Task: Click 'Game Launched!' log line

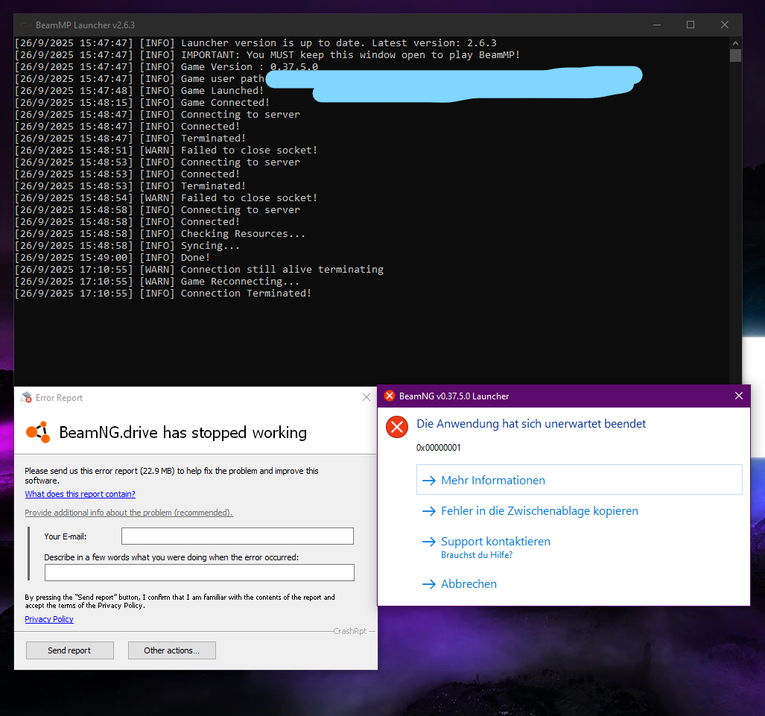Action: [x=139, y=91]
